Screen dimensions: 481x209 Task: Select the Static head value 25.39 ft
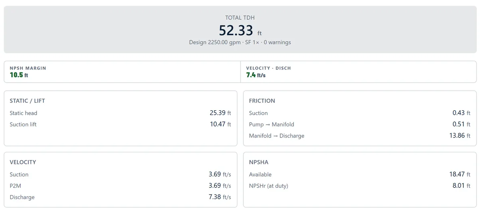(x=220, y=113)
